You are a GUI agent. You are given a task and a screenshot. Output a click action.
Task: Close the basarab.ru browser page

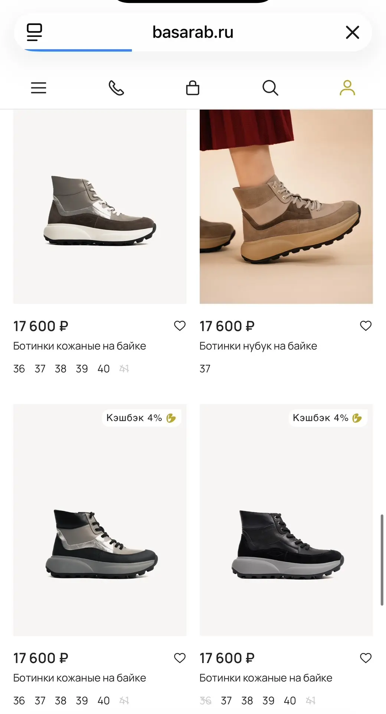[x=352, y=32]
